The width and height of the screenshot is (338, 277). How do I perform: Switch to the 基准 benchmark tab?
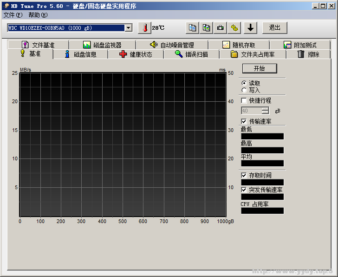coord(30,53)
